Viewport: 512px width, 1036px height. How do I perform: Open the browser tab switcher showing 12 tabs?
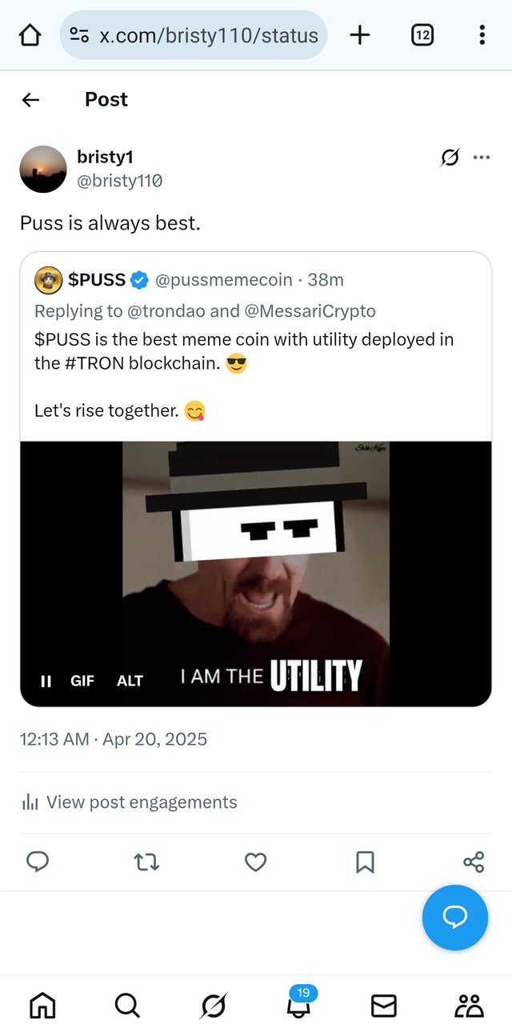[x=422, y=35]
